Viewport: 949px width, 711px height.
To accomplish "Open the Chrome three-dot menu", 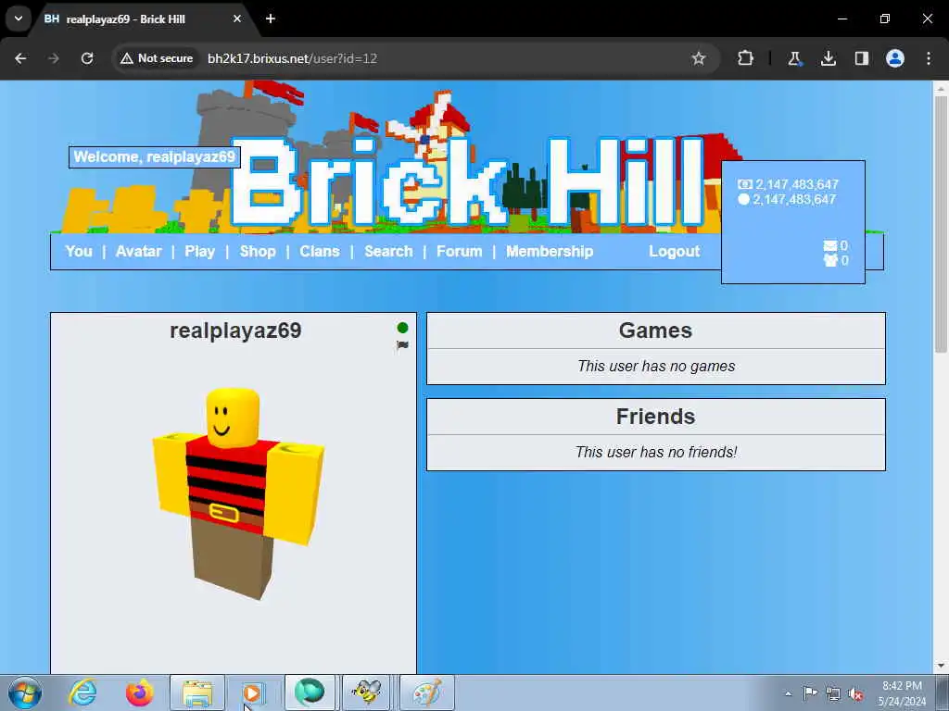I will [x=929, y=58].
